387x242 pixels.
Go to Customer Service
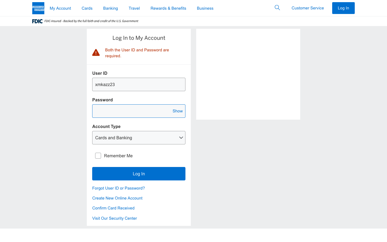tap(308, 8)
